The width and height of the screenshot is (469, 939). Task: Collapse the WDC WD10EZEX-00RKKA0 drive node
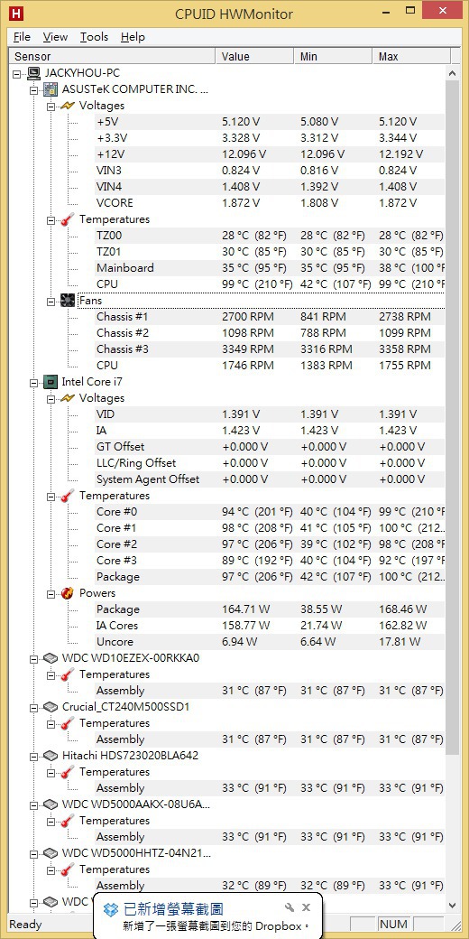[x=34, y=659]
